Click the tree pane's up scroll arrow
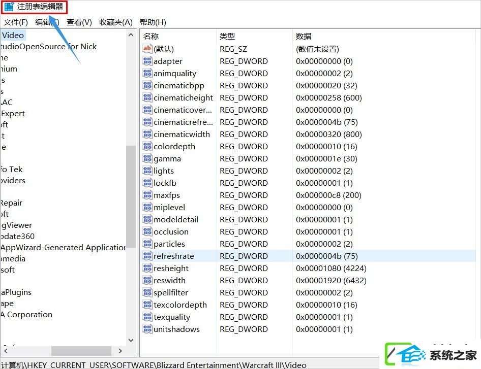 tap(131, 35)
